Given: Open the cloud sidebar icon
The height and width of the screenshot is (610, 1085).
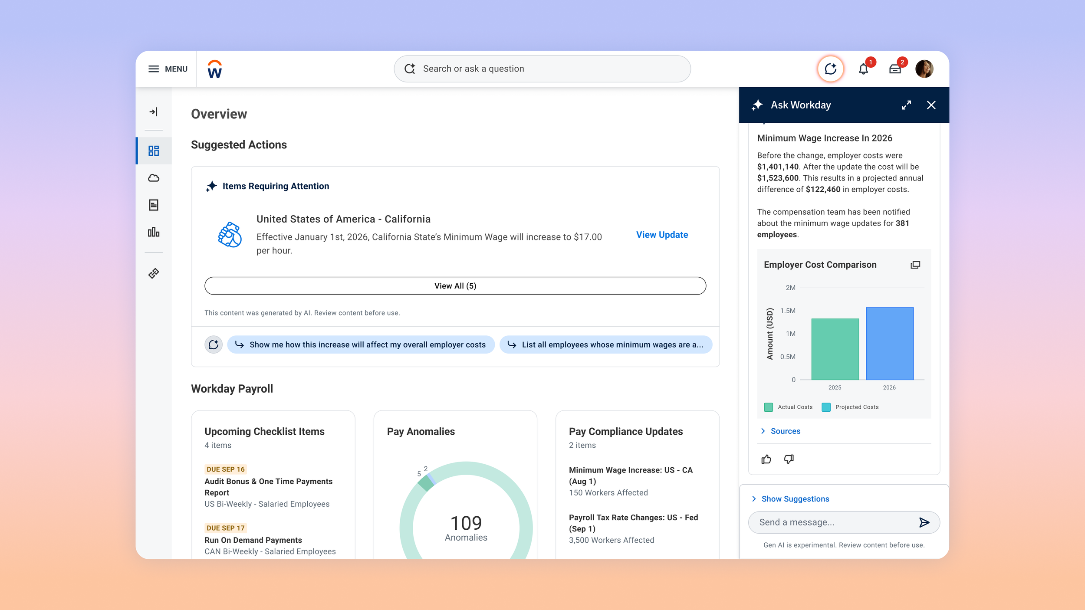Looking at the screenshot, I should [154, 178].
